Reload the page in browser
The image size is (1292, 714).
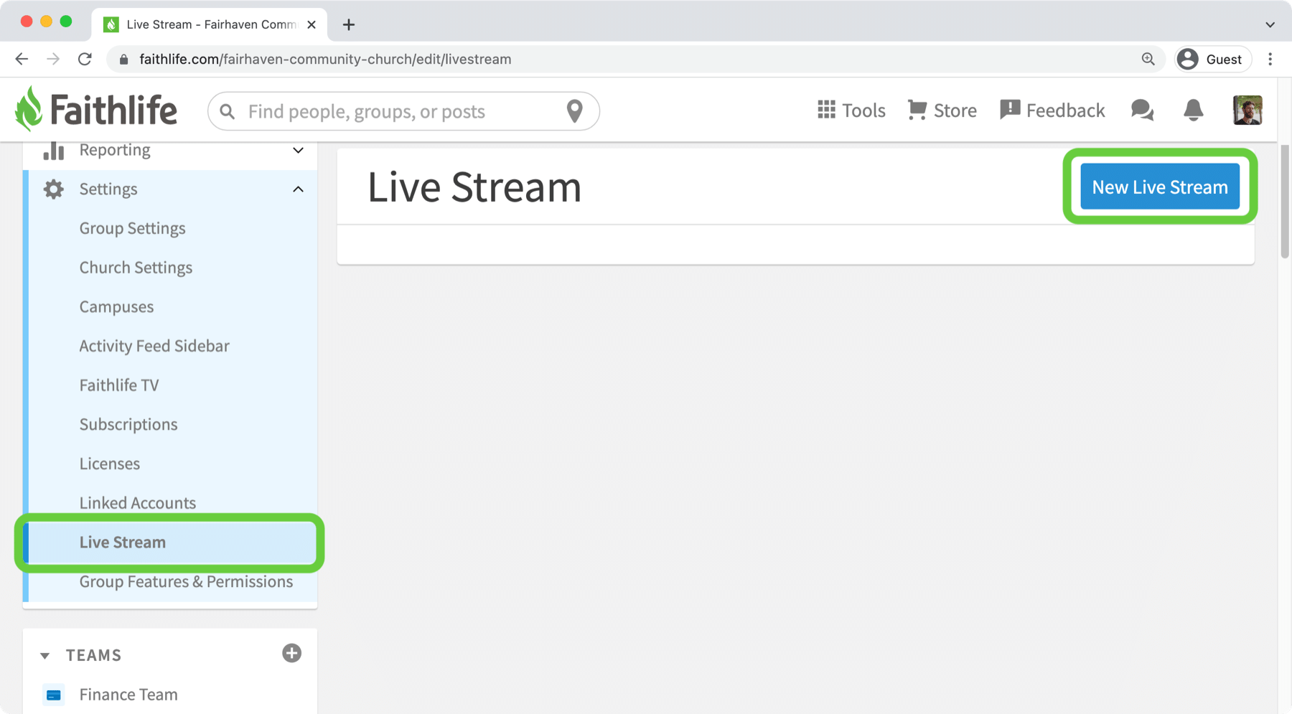(85, 59)
